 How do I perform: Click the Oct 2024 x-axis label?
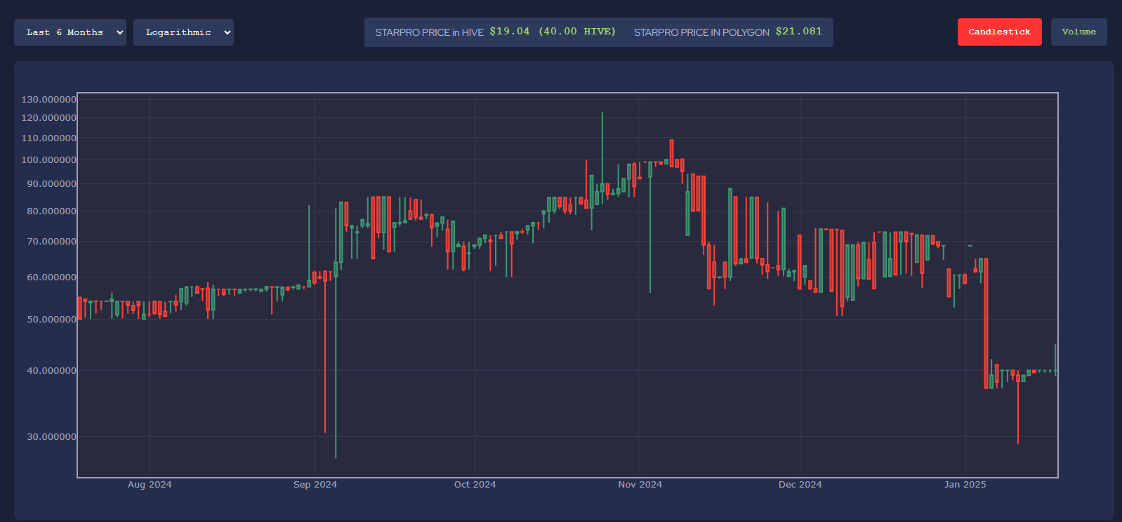[475, 485]
